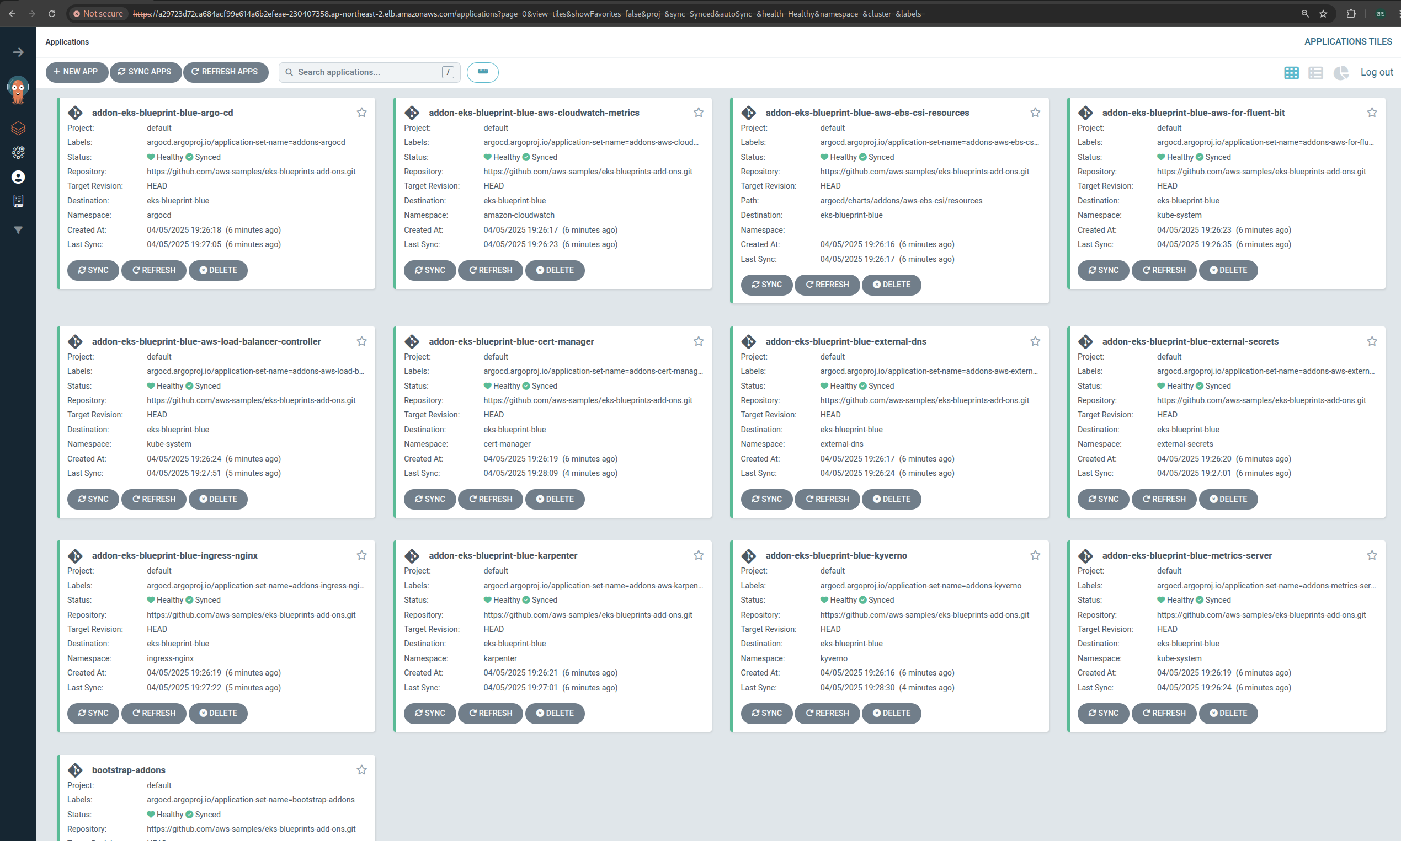Viewport: 1401px width, 841px height.
Task: Click the NEW APP button
Action: [x=77, y=72]
